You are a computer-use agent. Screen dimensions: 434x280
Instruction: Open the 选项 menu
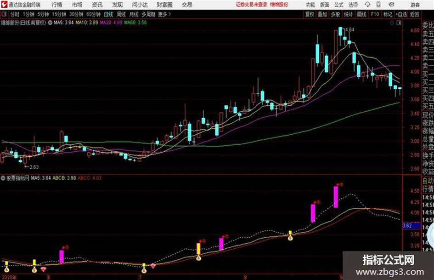353,5
